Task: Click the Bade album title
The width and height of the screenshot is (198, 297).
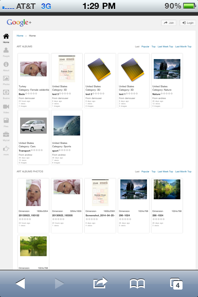Action: click(x=22, y=94)
